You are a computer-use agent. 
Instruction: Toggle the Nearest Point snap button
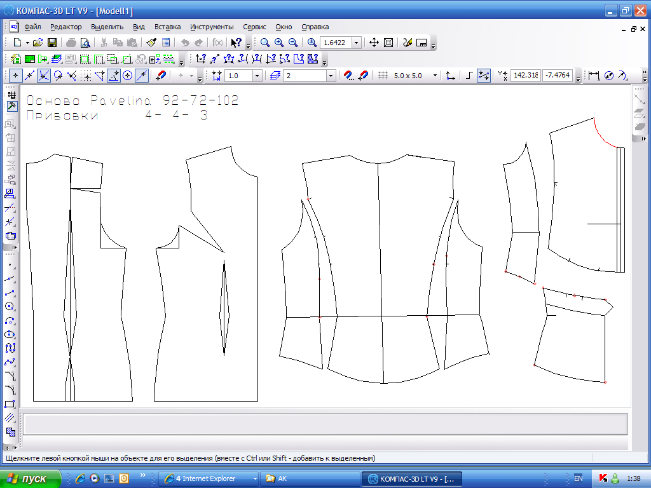coord(15,76)
